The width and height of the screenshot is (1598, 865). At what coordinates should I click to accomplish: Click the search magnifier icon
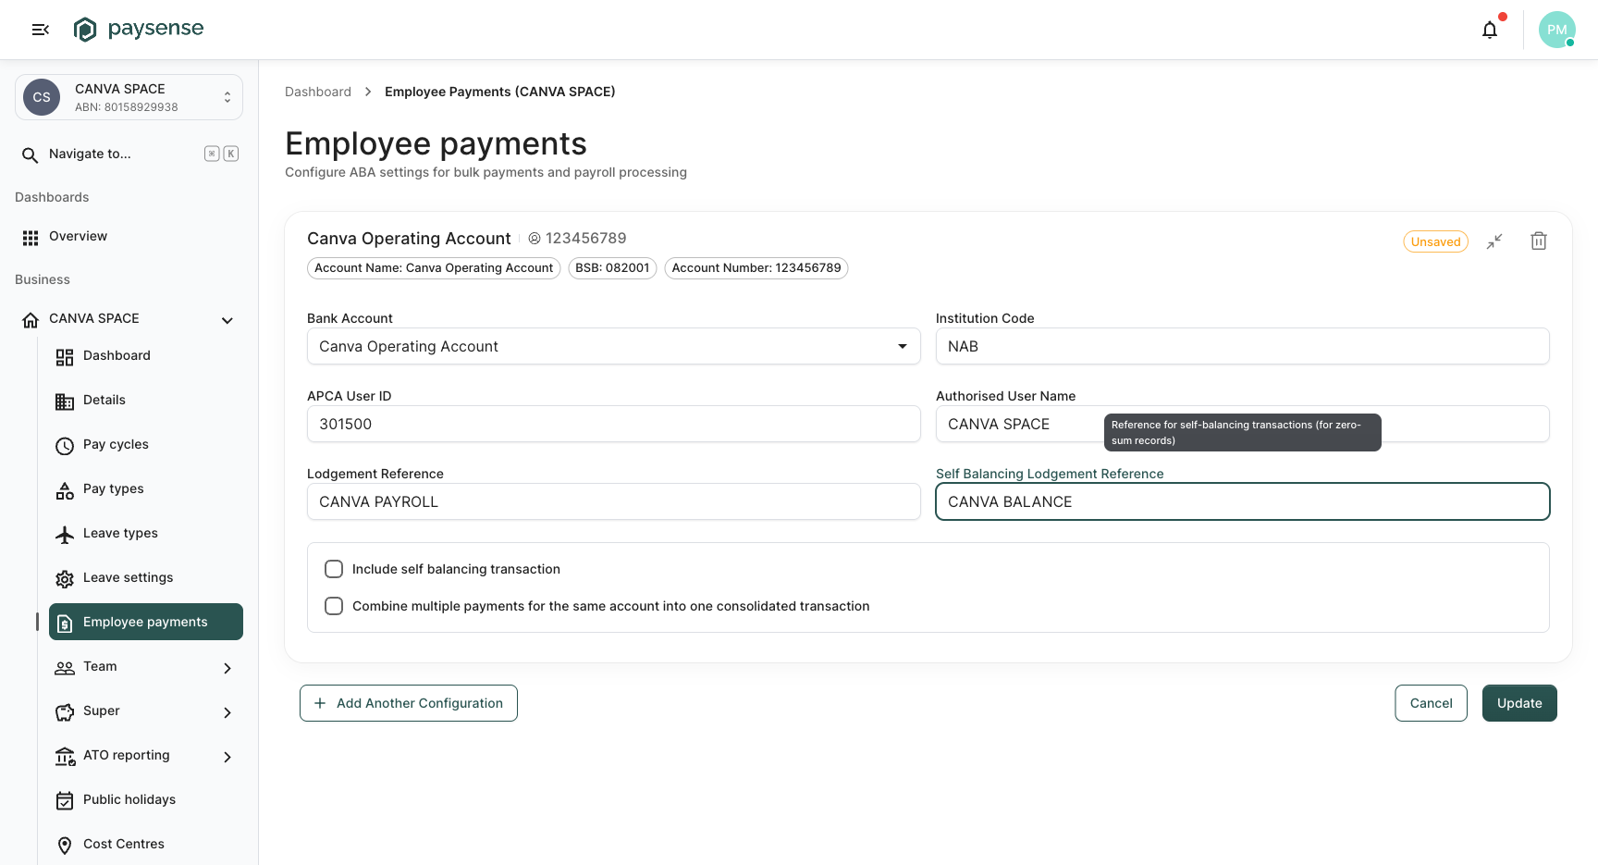tap(30, 154)
